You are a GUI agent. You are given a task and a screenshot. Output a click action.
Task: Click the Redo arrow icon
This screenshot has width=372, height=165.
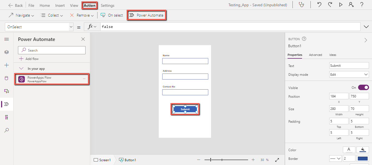[330, 5]
